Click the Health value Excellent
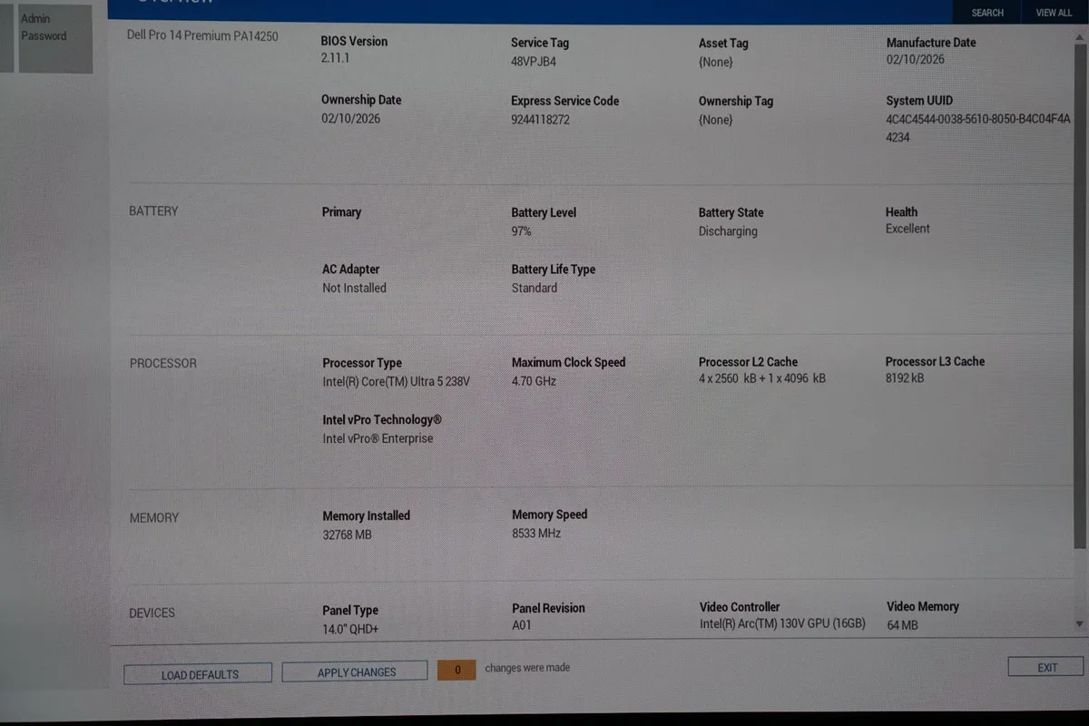 coord(907,229)
